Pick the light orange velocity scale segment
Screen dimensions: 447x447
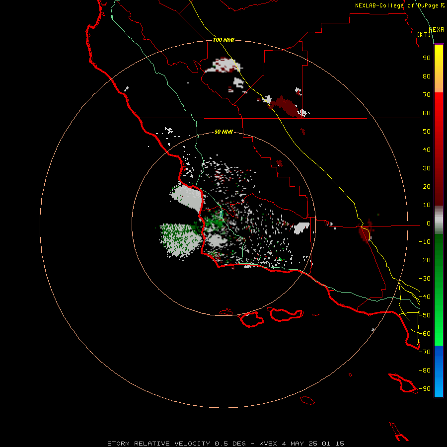pyautogui.click(x=439, y=84)
